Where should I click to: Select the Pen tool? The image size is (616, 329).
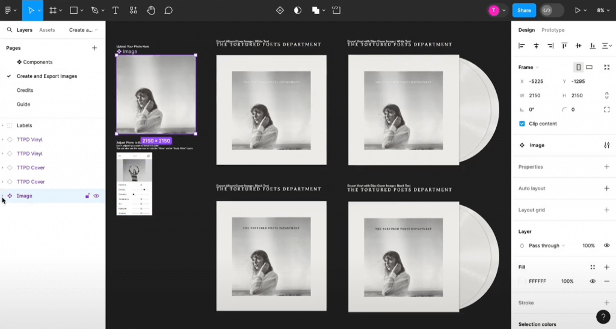point(94,10)
